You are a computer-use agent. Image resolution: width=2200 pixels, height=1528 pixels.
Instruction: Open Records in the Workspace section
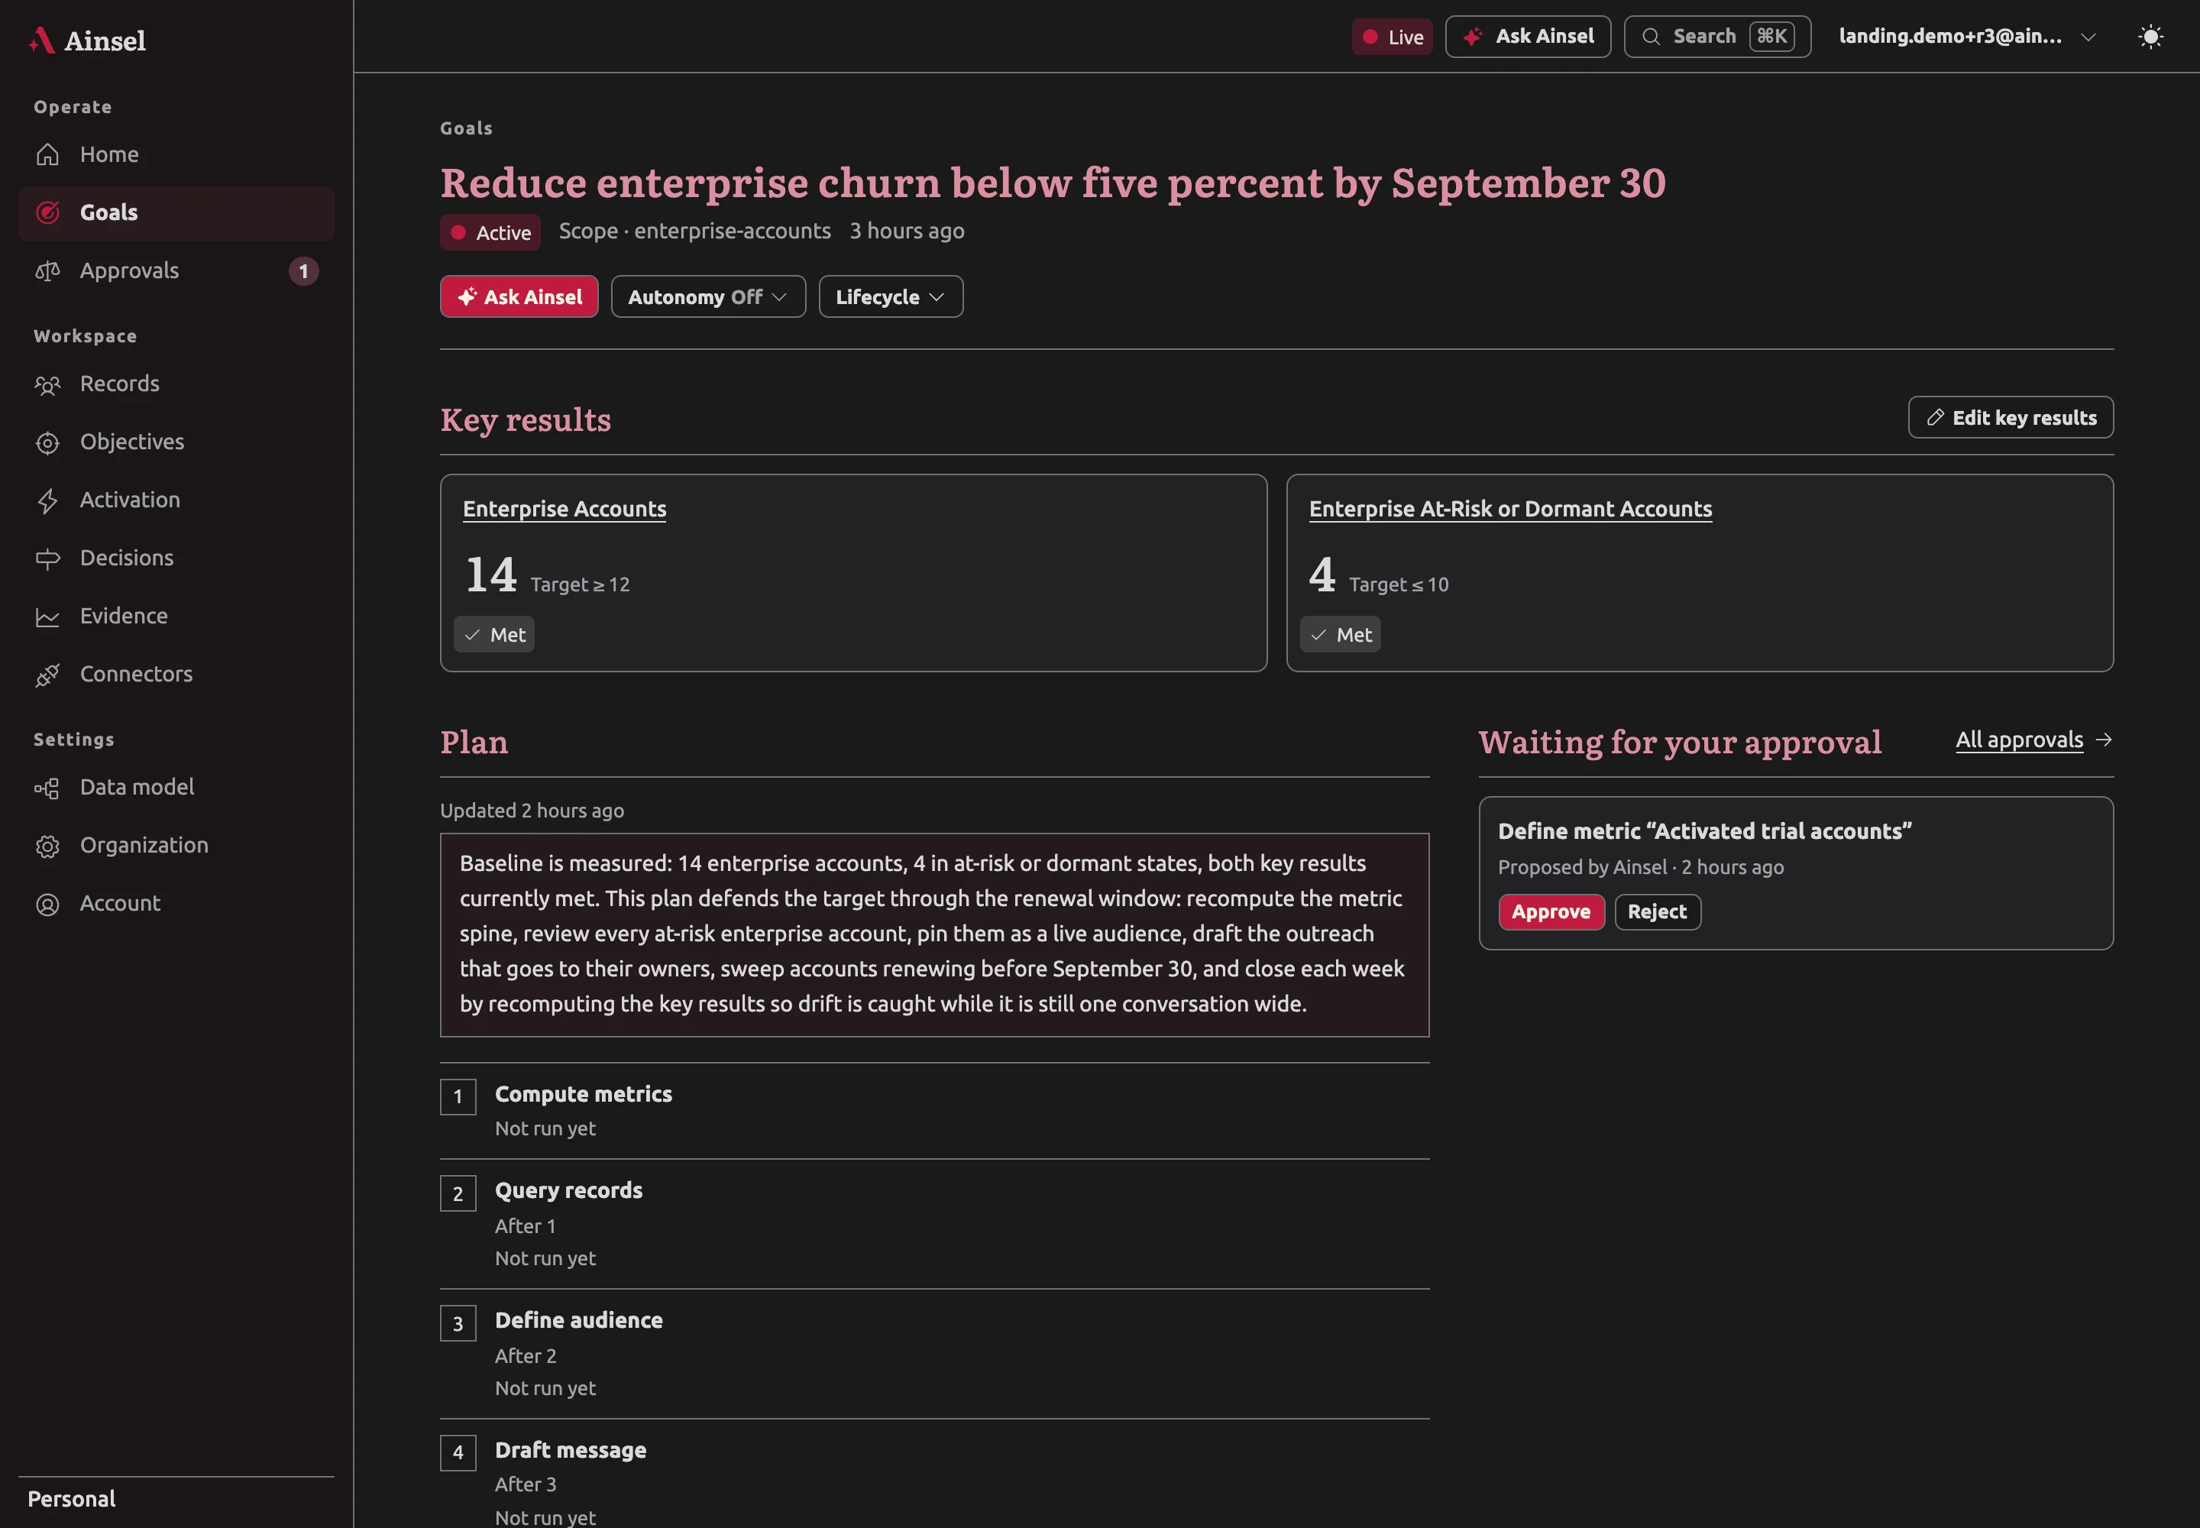176,384
